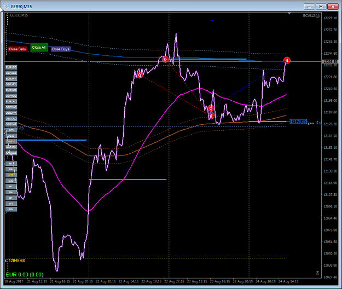Viewport: 342px width, 289px height.
Task: Click the GER30,M15 chart label at top-left
Action: click(19, 15)
